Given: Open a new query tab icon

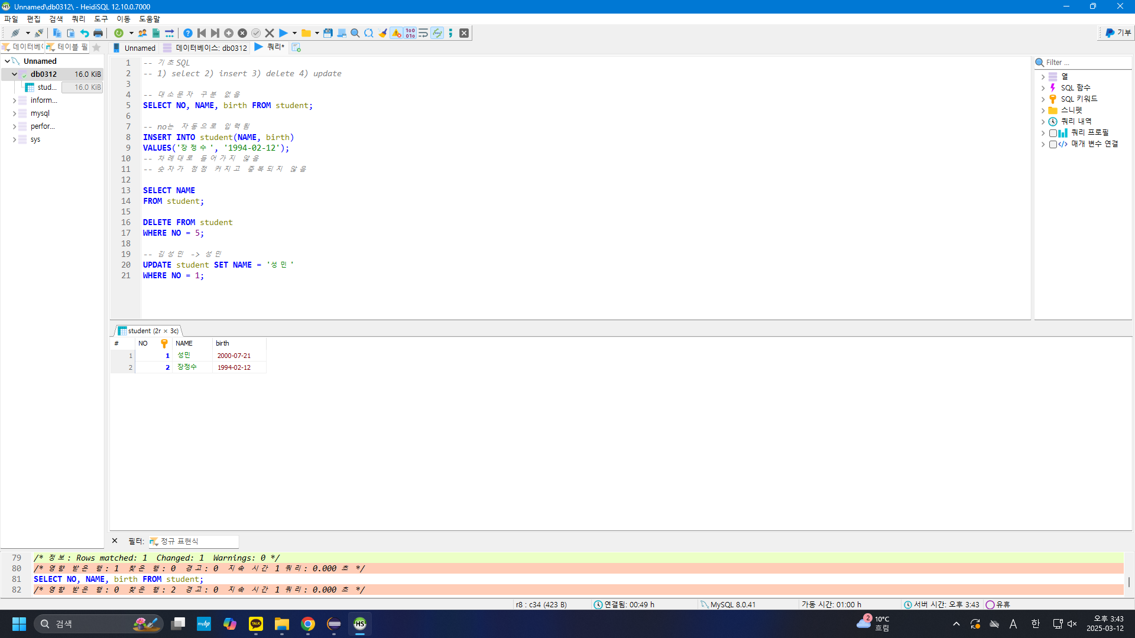Looking at the screenshot, I should point(296,47).
